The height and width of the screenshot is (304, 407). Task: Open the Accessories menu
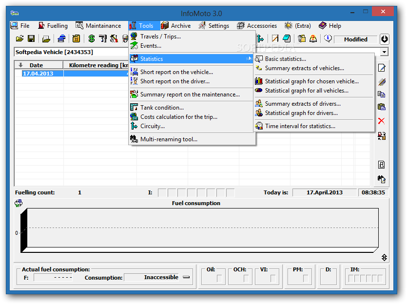coord(257,26)
